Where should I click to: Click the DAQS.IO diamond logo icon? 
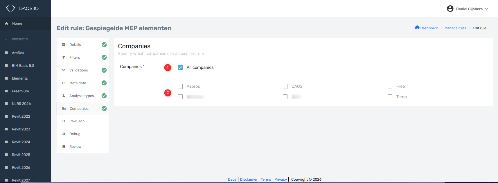(10, 8)
